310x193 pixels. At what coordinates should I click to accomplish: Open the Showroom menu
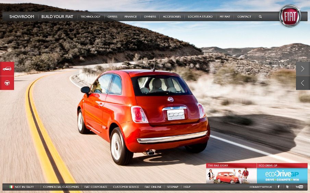tap(22, 16)
